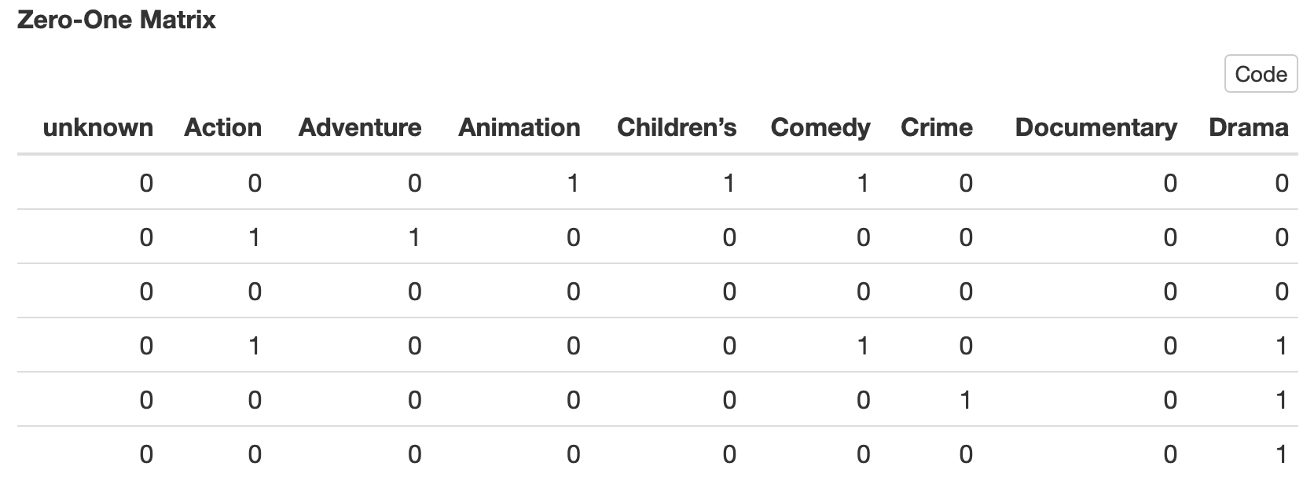Viewport: 1314px width, 492px height.
Task: Select the unknown column header
Action: [98, 127]
